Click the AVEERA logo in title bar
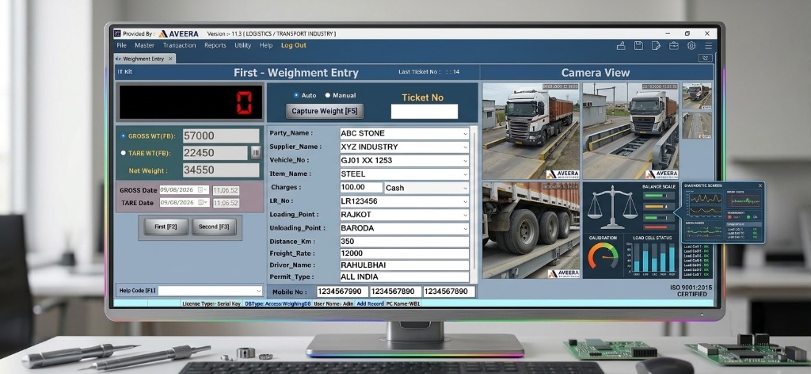Viewport: 811px width, 374px height. (178, 33)
